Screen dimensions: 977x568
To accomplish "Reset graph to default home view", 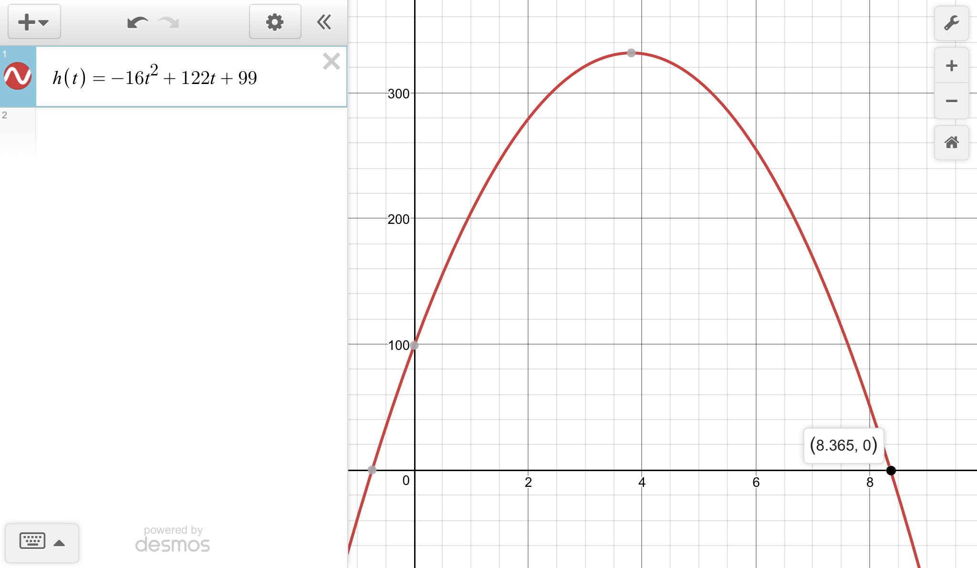I will (951, 142).
